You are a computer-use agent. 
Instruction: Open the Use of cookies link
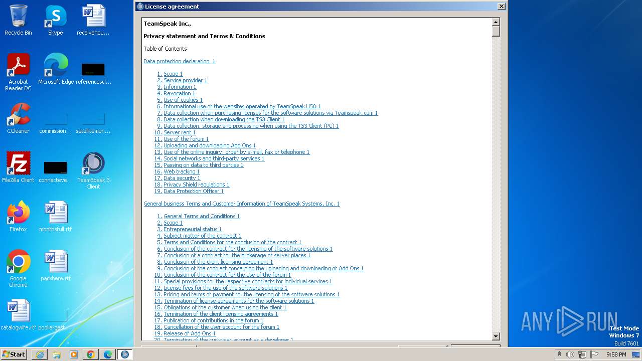coord(183,100)
